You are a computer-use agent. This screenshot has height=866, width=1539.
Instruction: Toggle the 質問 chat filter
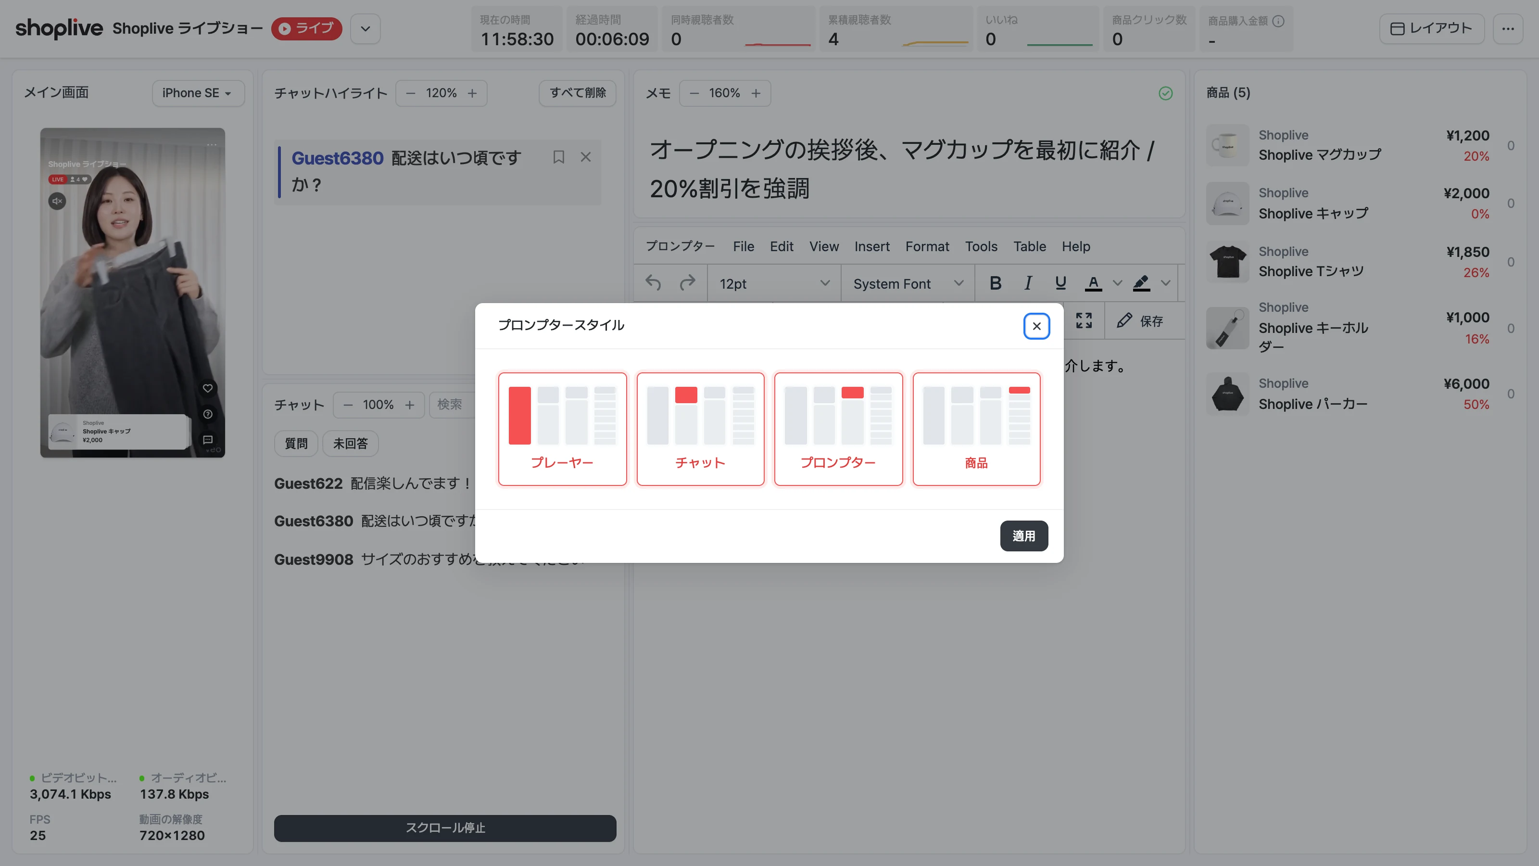click(296, 444)
